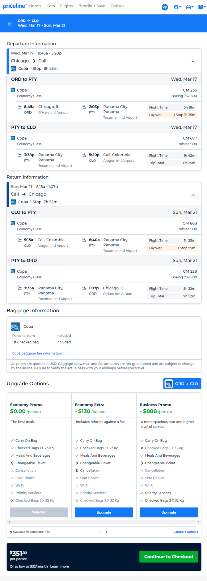This screenshot has height=581, width=207.
Task: Open Learn more about monthly payments
Action: pyautogui.click(x=60, y=566)
